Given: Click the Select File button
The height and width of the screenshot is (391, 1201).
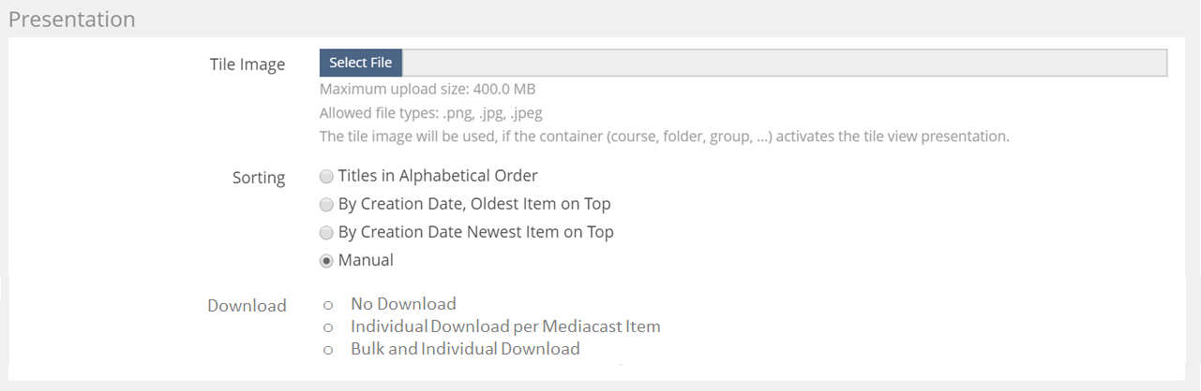Looking at the screenshot, I should (361, 63).
